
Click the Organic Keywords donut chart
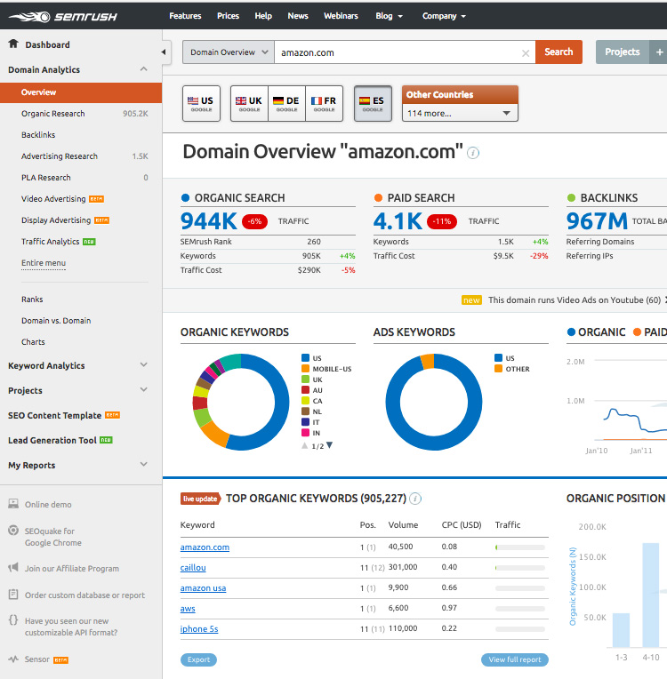click(241, 402)
